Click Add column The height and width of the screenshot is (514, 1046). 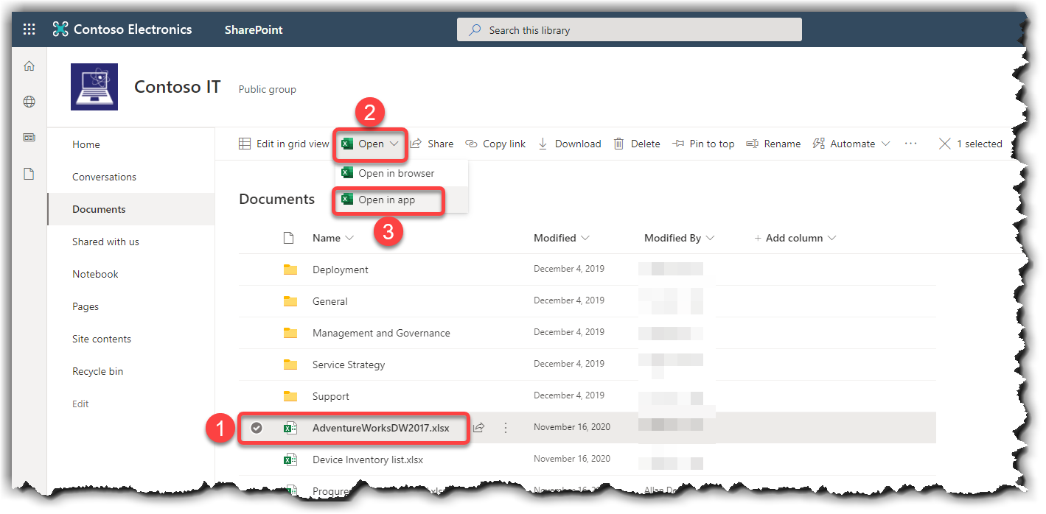point(795,238)
